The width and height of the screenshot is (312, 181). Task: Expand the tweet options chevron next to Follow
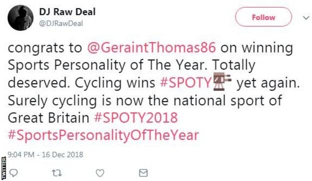pyautogui.click(x=306, y=18)
